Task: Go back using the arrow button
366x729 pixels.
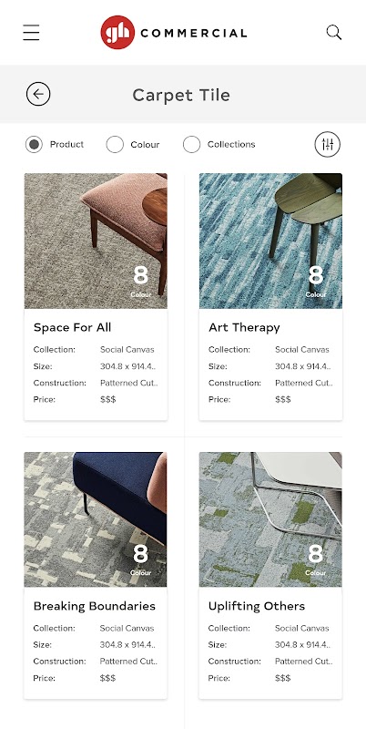Action: [38, 95]
